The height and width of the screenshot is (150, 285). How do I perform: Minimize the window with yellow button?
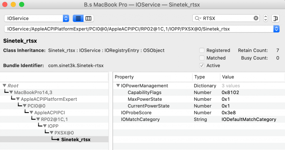coord(13,4)
